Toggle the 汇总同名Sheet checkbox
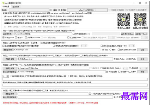The width and height of the screenshot is (153, 105). pyautogui.click(x=68, y=37)
